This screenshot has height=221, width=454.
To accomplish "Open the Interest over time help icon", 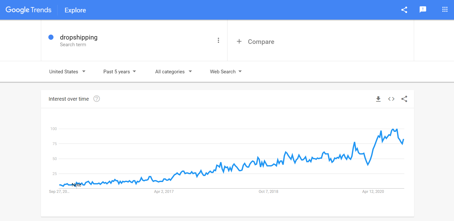I will (x=97, y=99).
